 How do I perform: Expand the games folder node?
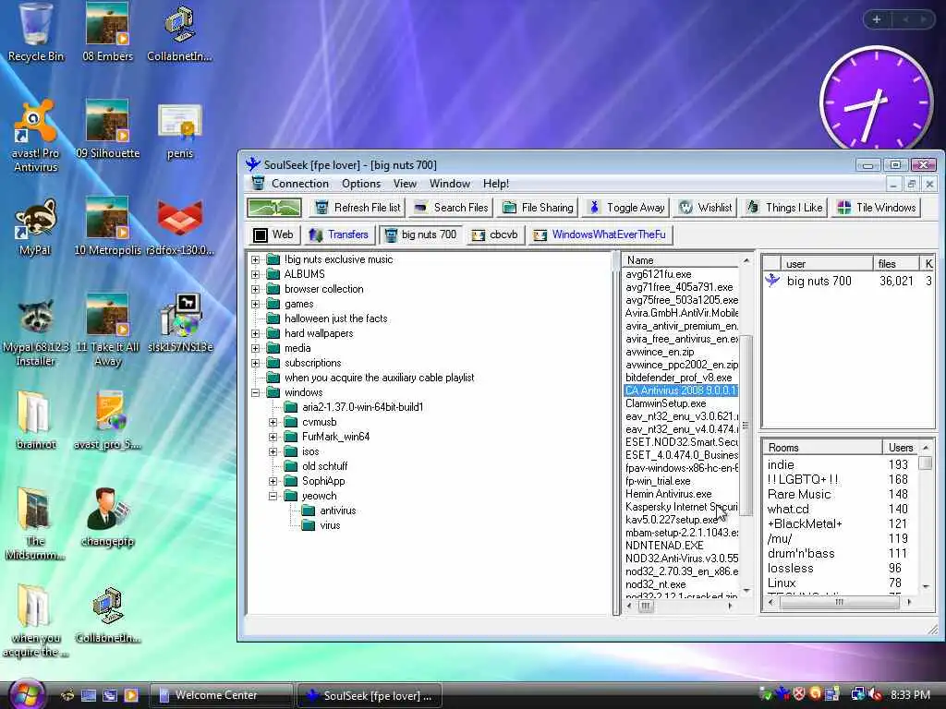tap(255, 304)
